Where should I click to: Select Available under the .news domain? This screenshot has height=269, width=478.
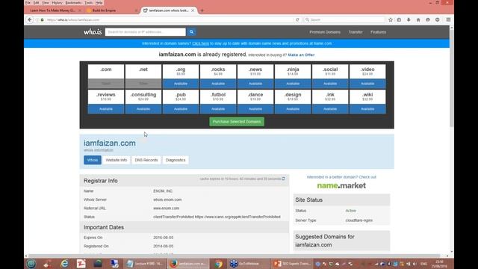pos(255,84)
